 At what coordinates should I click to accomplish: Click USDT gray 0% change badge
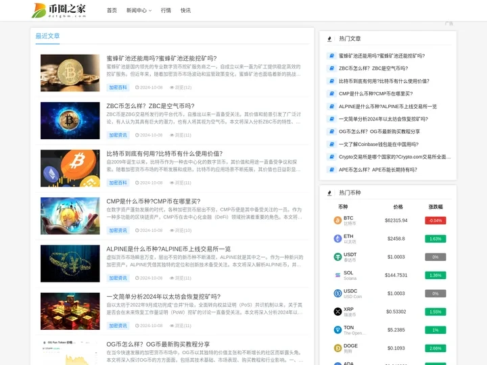click(x=436, y=257)
